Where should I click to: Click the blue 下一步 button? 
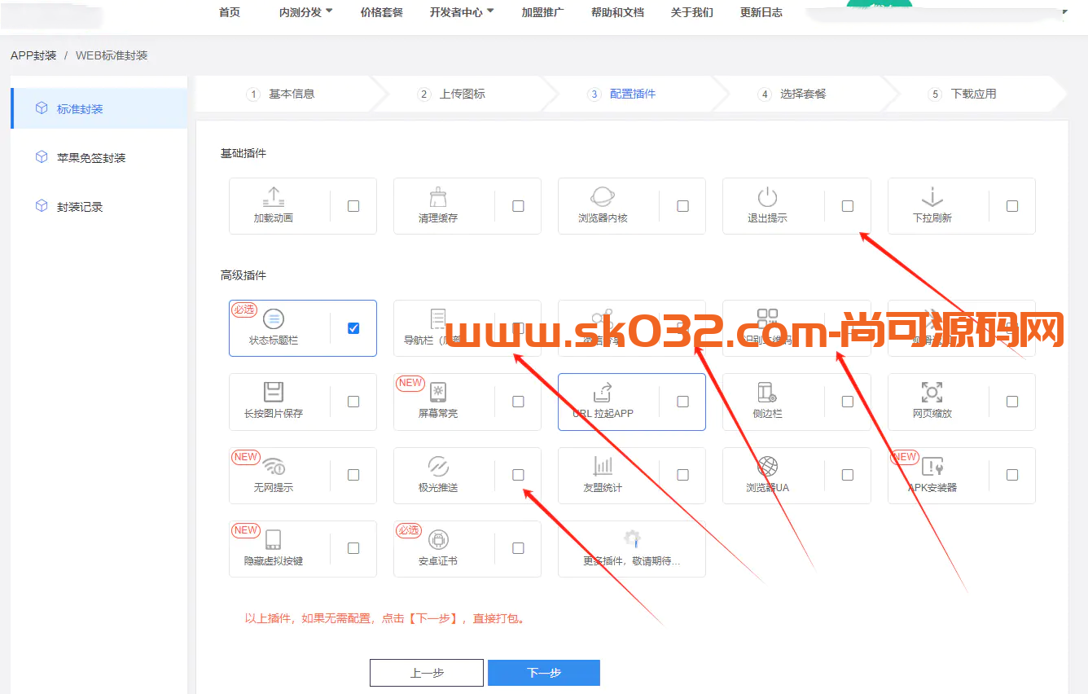(x=544, y=673)
